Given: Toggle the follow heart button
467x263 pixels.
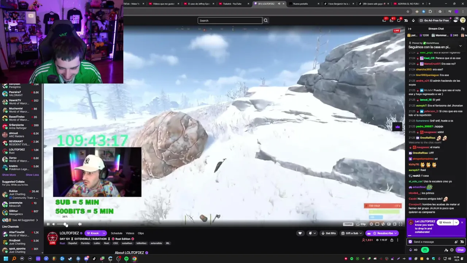Looking at the screenshot, I should pos(300,233).
